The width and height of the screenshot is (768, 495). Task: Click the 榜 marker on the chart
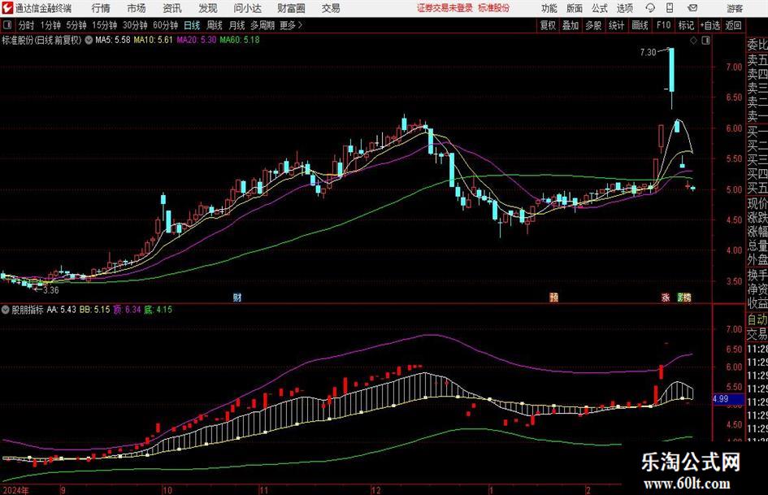tap(686, 297)
